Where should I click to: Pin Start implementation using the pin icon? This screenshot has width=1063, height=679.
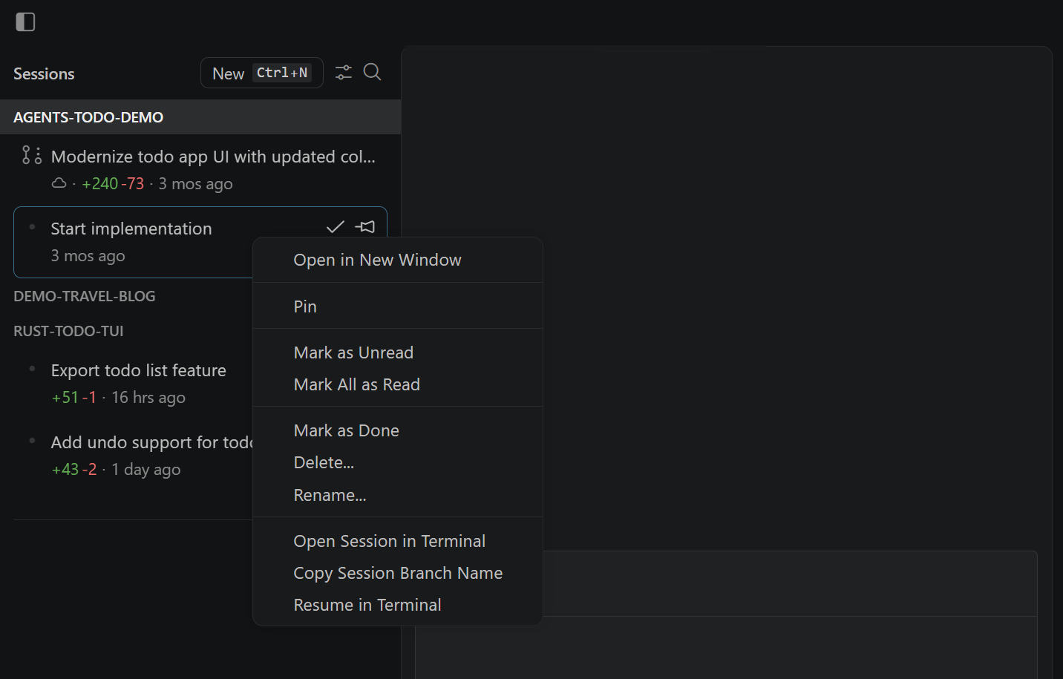(365, 226)
